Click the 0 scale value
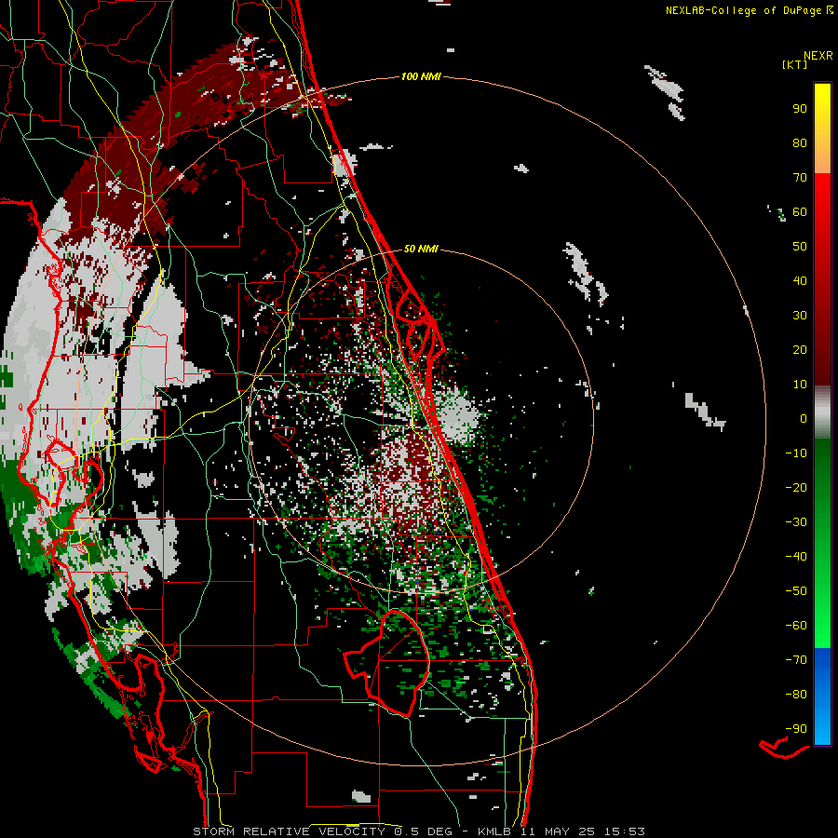This screenshot has height=838, width=838. click(x=804, y=419)
